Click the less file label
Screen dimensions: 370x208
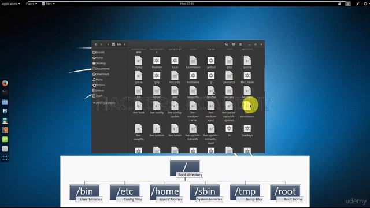pyautogui.click(x=175, y=97)
